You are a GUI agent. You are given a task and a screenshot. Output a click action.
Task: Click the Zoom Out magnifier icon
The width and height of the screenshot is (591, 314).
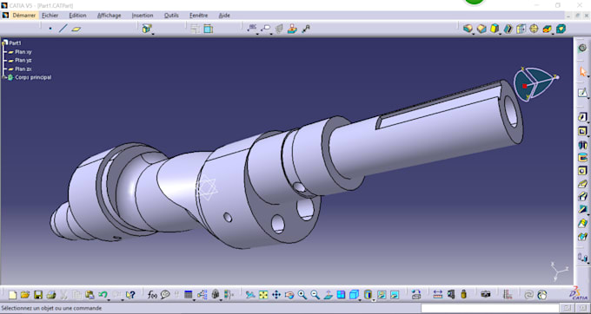pos(315,295)
